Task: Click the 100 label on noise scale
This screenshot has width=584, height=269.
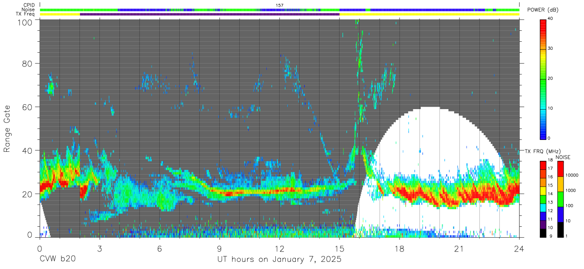Action: click(x=570, y=205)
